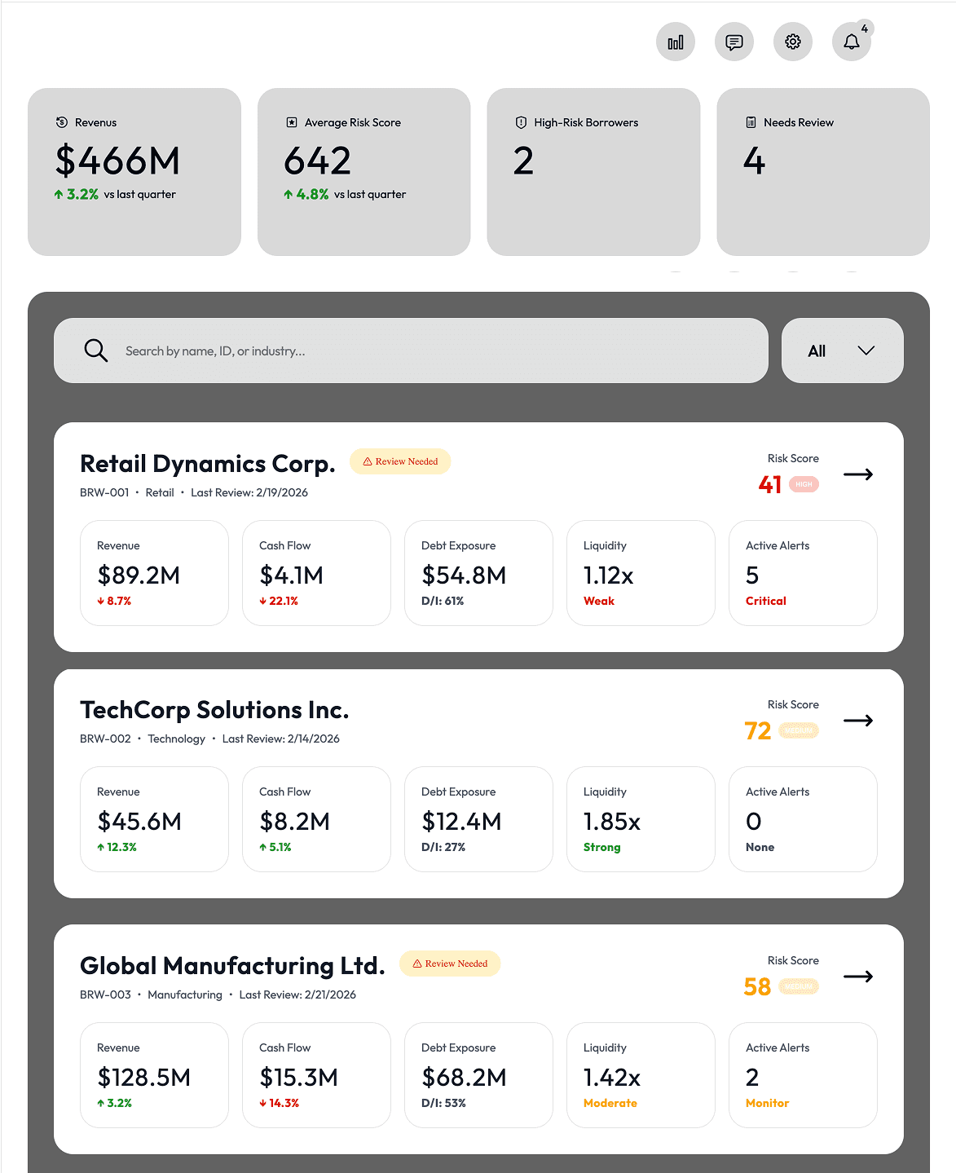Click Retail Dynamics Liquidity 1.12x tile

coord(641,573)
